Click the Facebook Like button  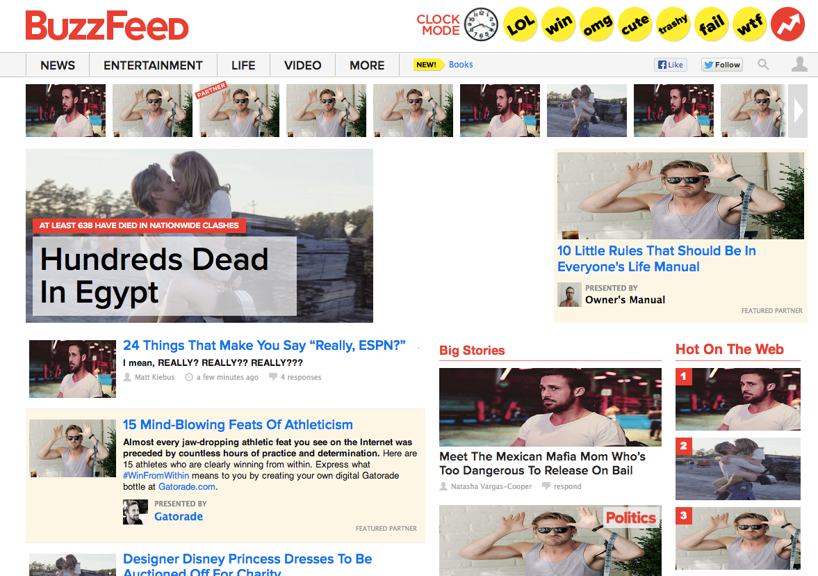[x=671, y=65]
